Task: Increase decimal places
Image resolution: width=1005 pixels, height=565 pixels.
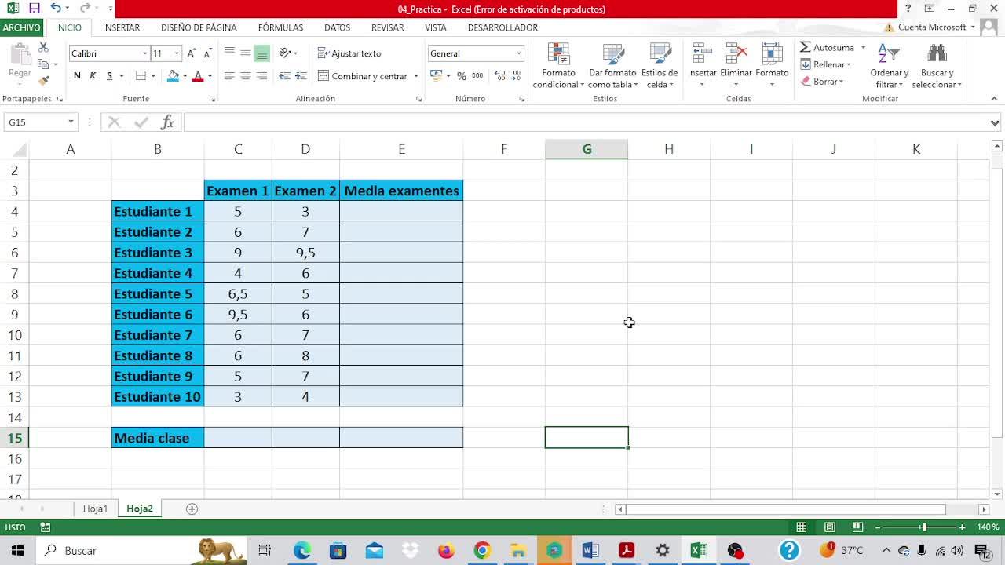Action: pyautogui.click(x=499, y=76)
